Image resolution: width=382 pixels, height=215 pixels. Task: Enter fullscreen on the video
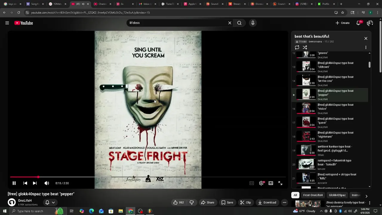[x=280, y=183]
